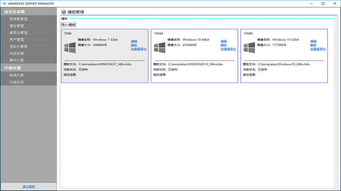
Task: Open 模板管理 in the sidebar
Action: [29, 26]
